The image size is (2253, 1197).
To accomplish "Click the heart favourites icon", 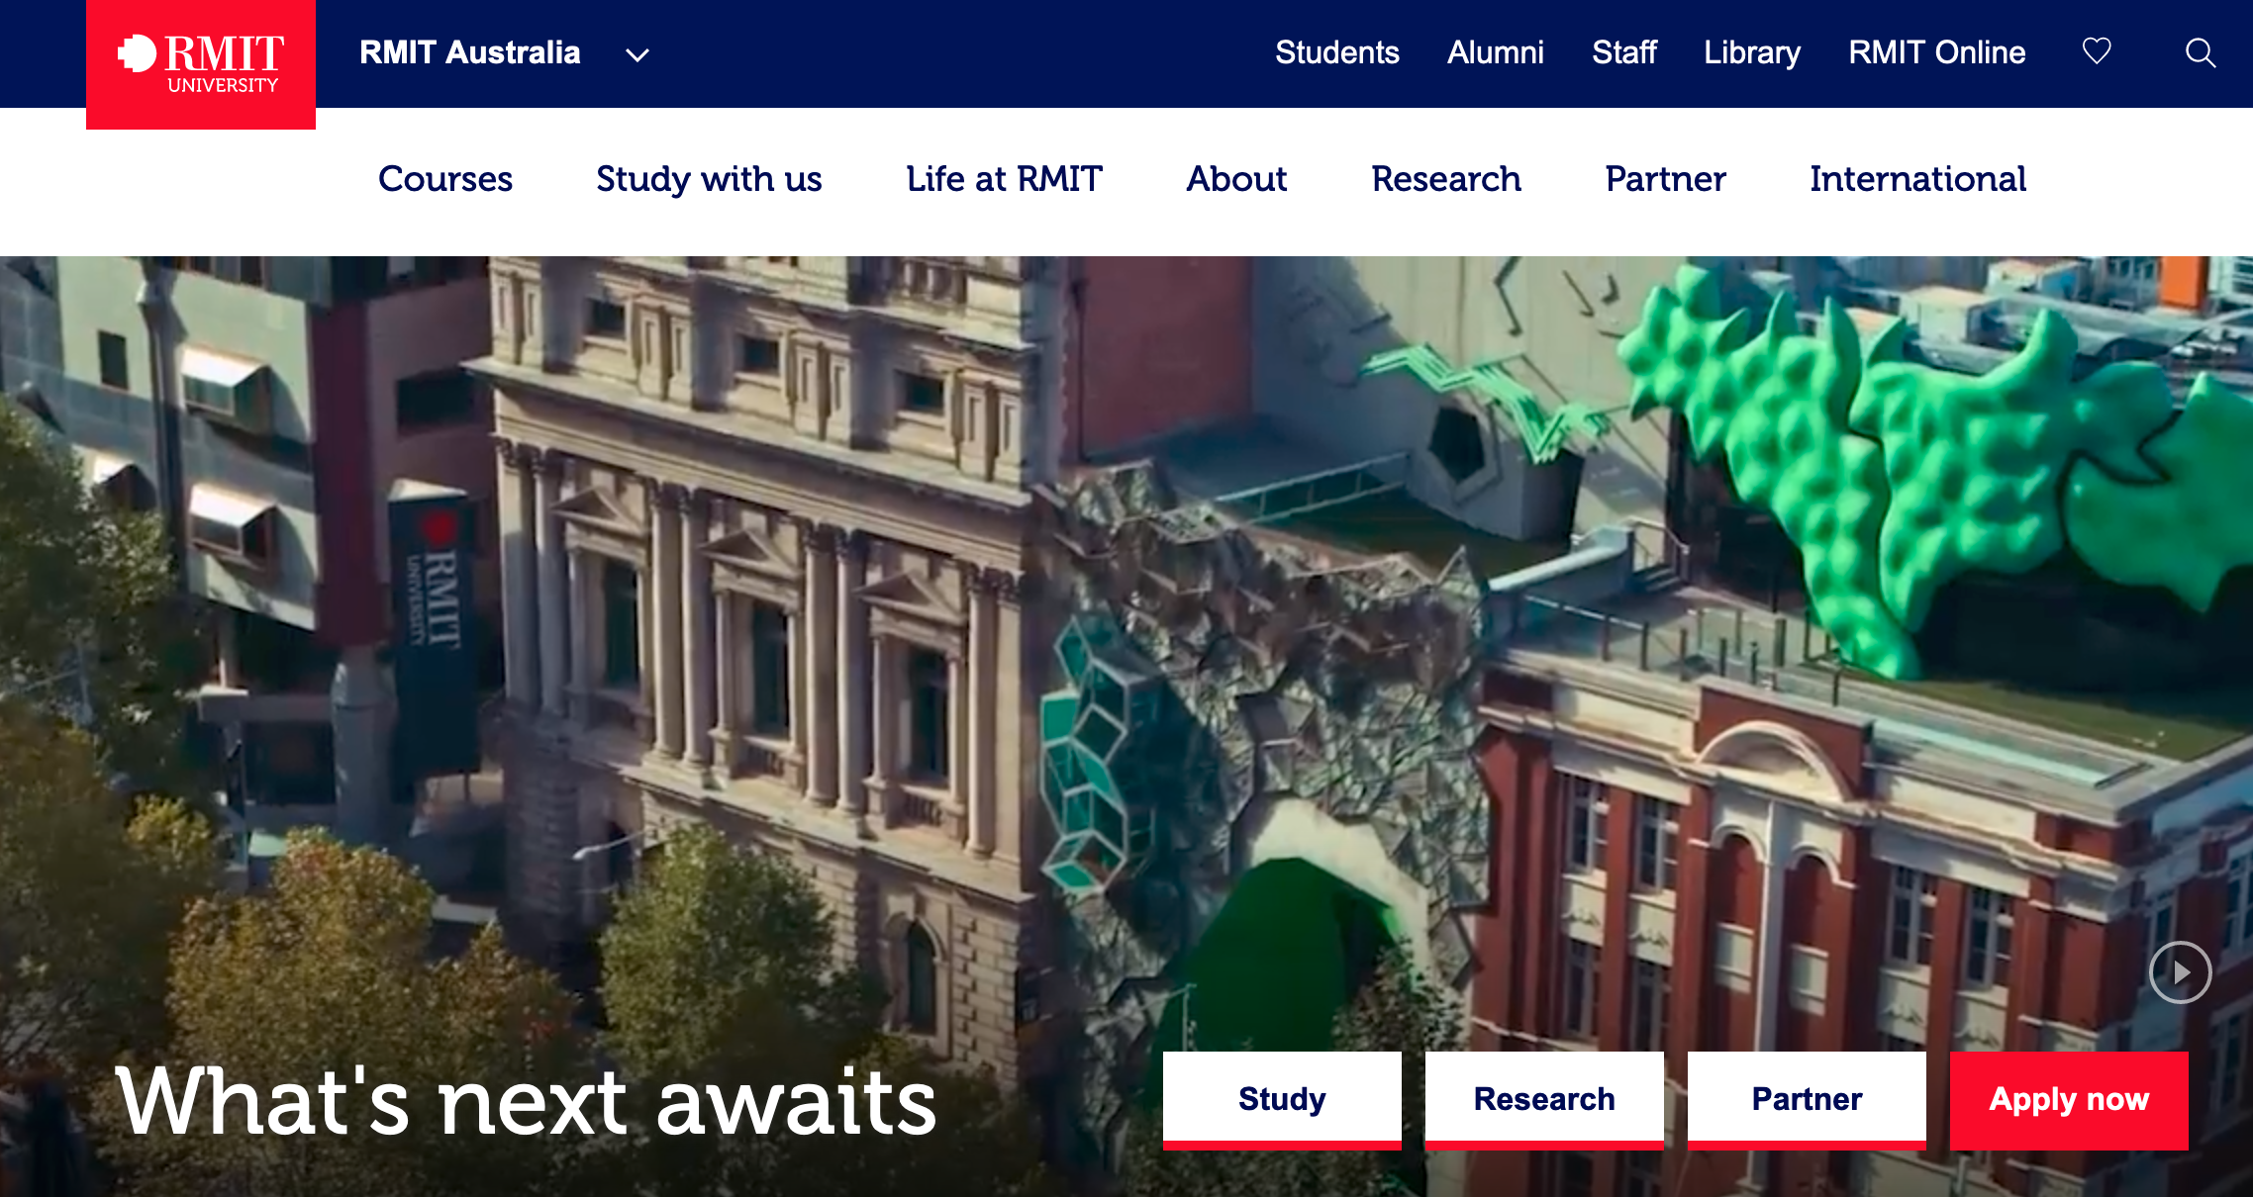I will (2097, 50).
